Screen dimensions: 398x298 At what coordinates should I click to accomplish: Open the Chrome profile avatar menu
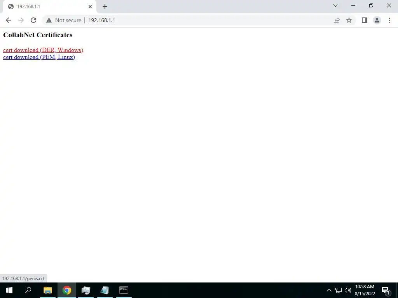377,20
